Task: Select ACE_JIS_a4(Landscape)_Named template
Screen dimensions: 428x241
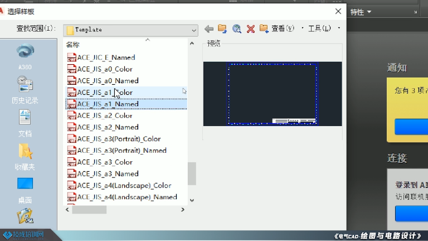Action: pos(127,197)
